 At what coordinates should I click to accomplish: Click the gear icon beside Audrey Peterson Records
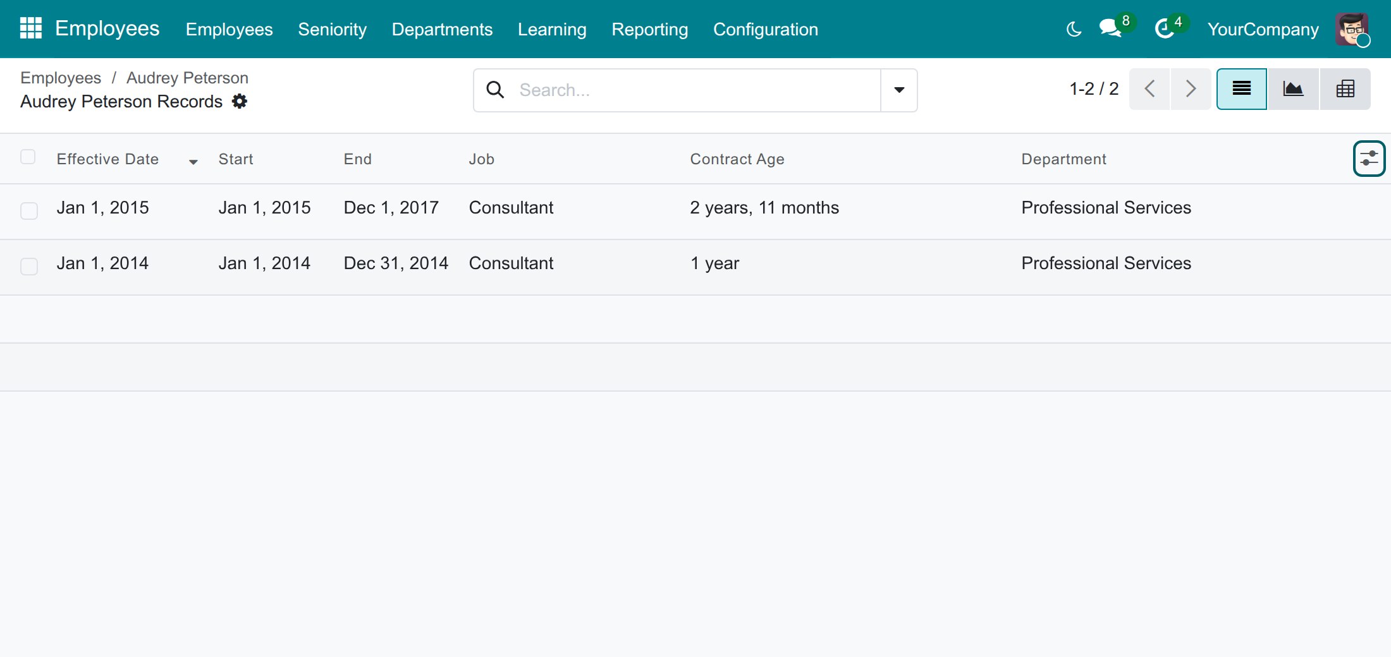[x=240, y=101]
